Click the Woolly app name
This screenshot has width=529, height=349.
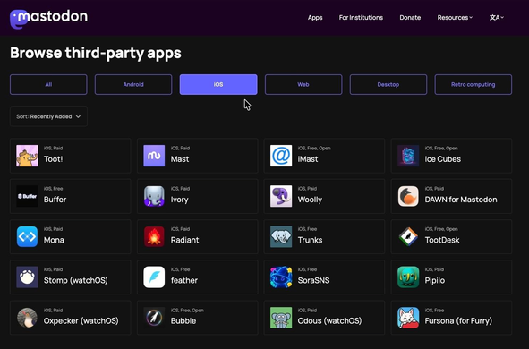point(310,200)
